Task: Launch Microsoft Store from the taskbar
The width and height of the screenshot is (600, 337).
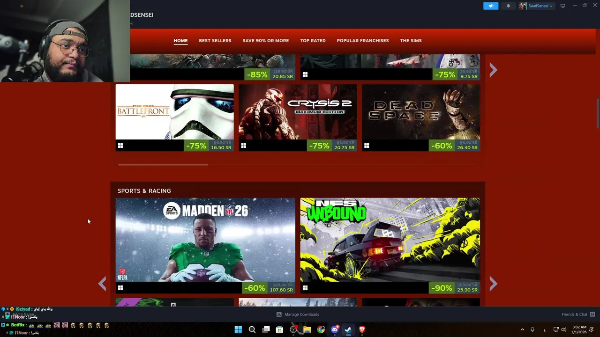Action: tap(279, 330)
